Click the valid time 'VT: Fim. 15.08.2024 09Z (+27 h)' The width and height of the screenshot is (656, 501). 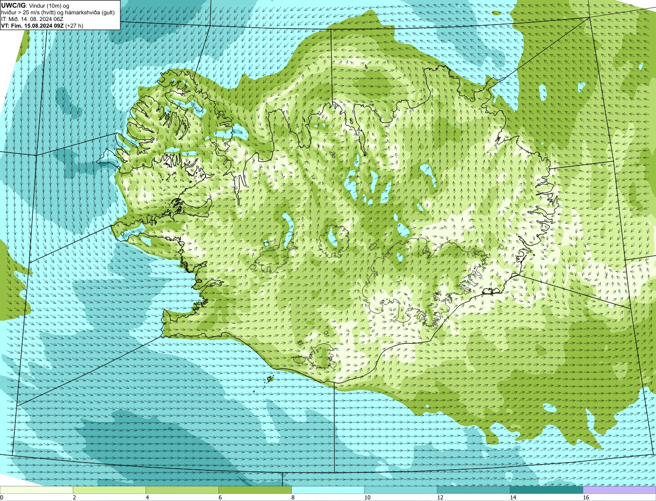pyautogui.click(x=42, y=26)
